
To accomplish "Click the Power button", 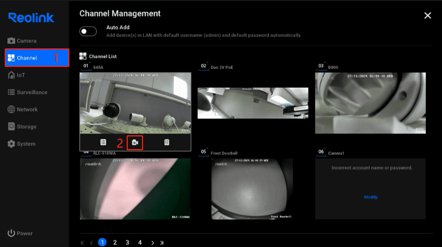I will tap(20, 233).
